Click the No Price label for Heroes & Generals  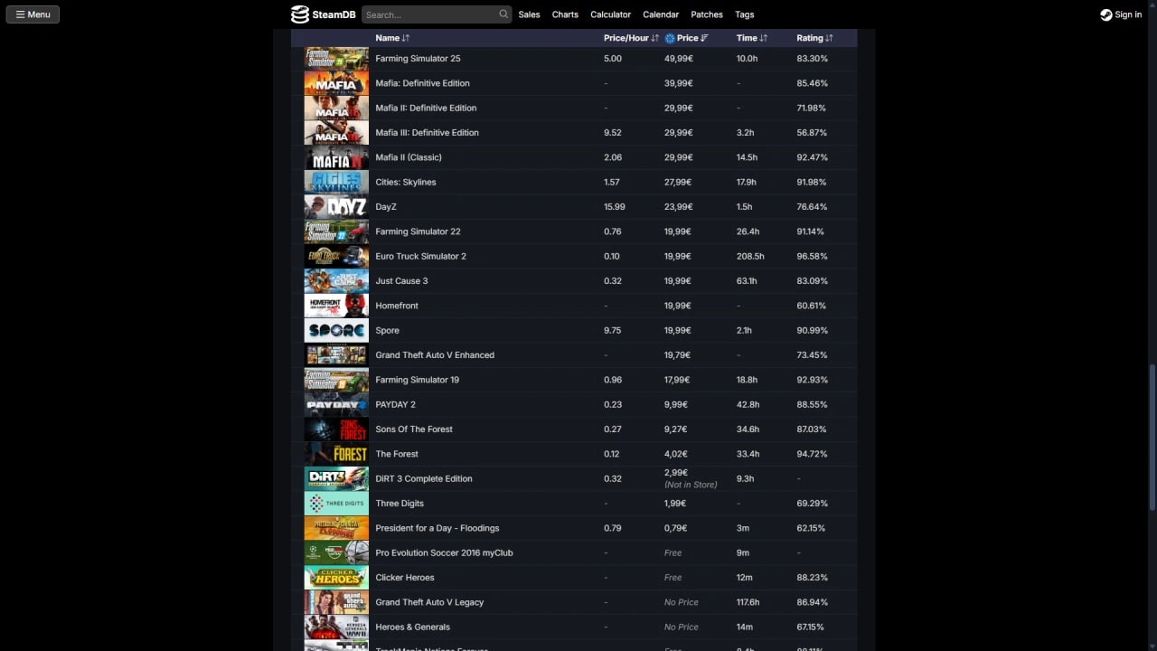click(x=682, y=627)
